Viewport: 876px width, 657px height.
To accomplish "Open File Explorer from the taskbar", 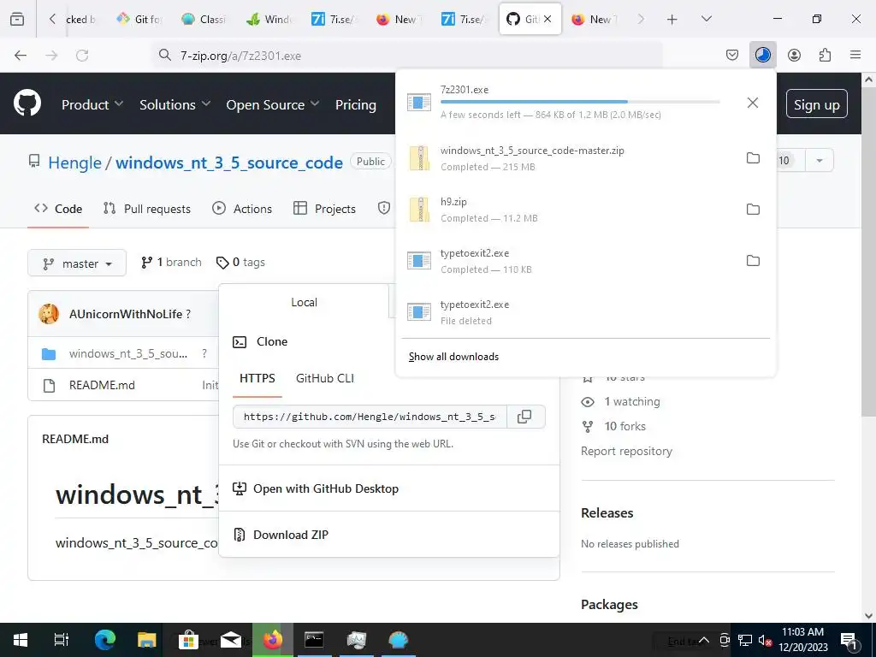I will point(146,640).
